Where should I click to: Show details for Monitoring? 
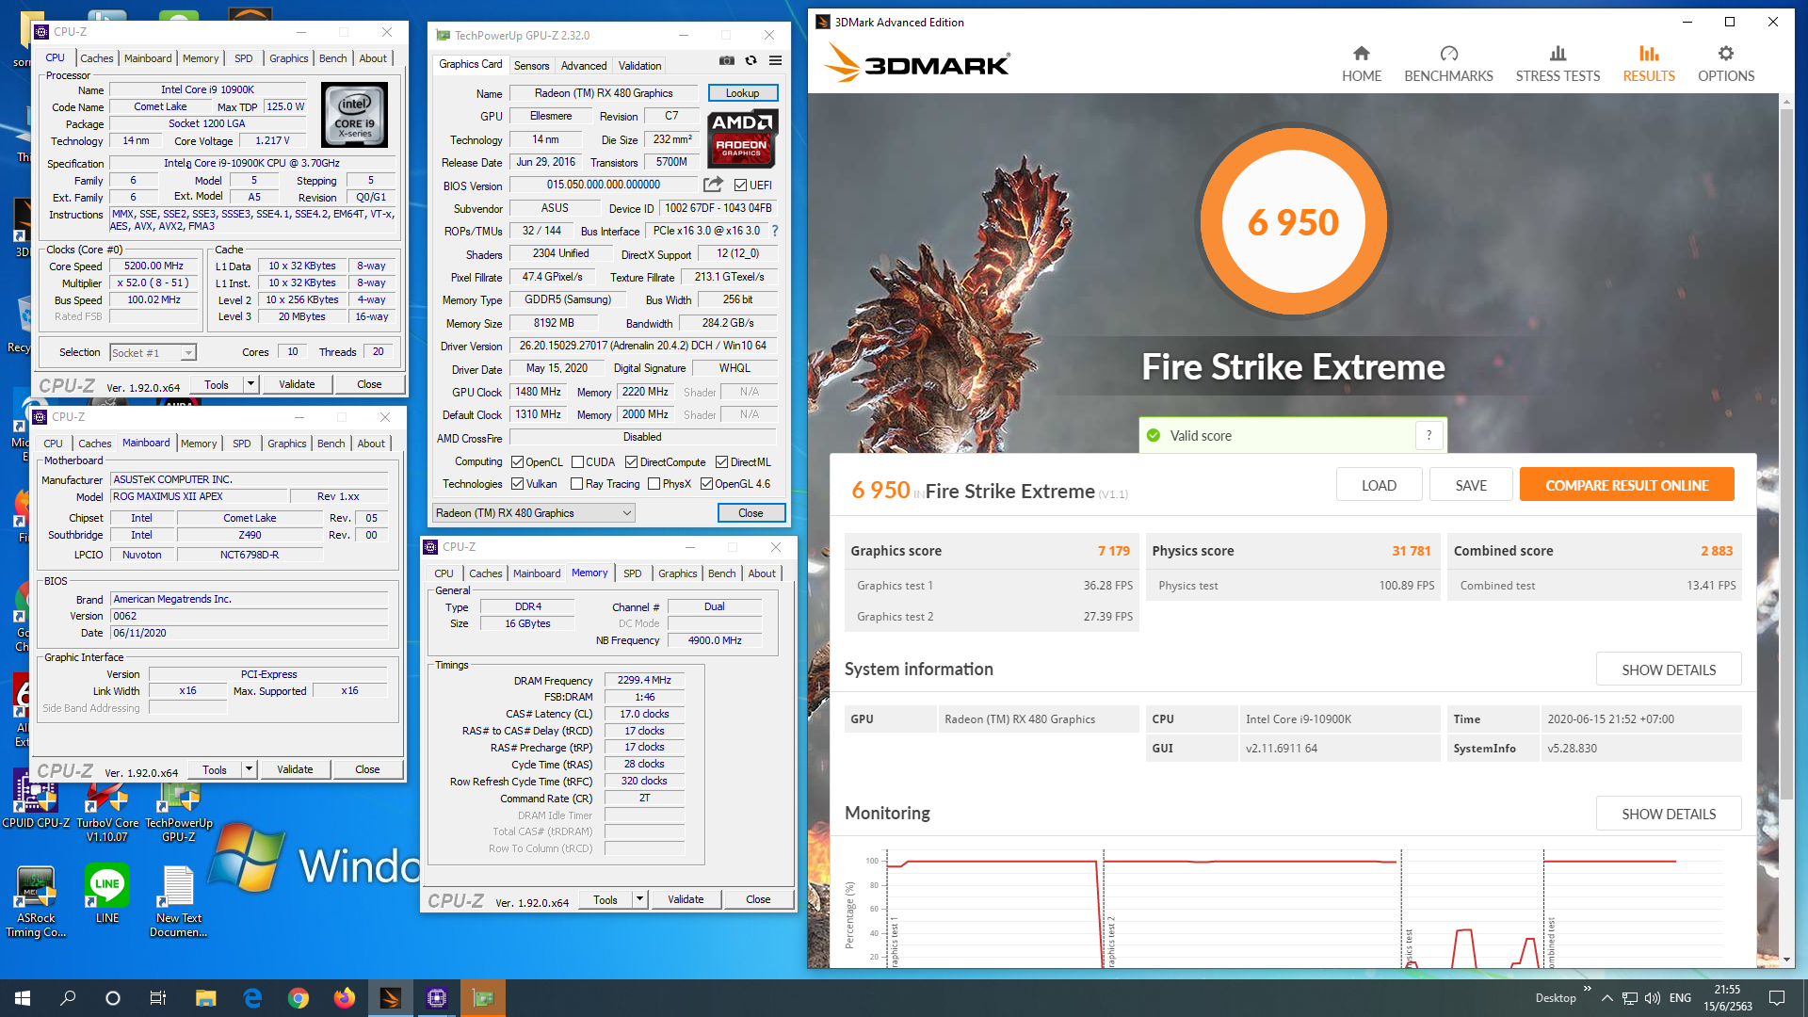pos(1668,814)
